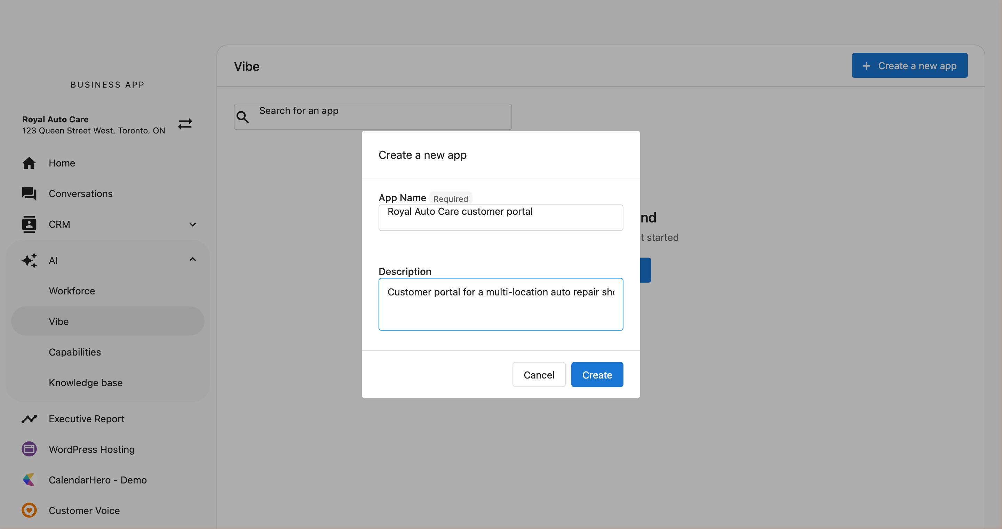Click the Customer Voice heart icon

coord(29,510)
